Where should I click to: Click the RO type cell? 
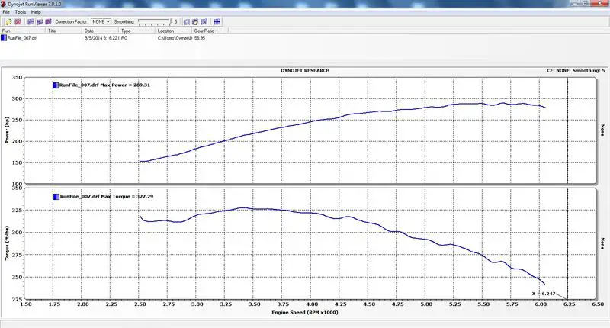click(x=124, y=38)
